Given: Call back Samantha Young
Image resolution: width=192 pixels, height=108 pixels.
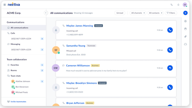Looking at the screenshot, I should 170,50.
